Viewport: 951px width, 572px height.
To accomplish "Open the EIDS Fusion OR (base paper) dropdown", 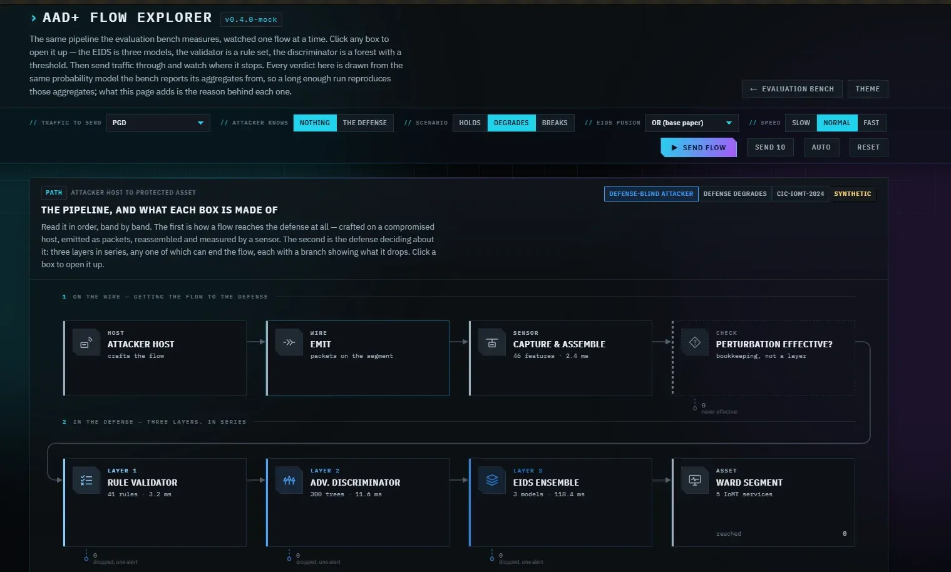I will [692, 123].
